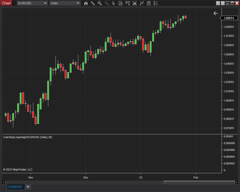Click the bar type chart style icon
240x192 pixels.
click(x=86, y=3)
